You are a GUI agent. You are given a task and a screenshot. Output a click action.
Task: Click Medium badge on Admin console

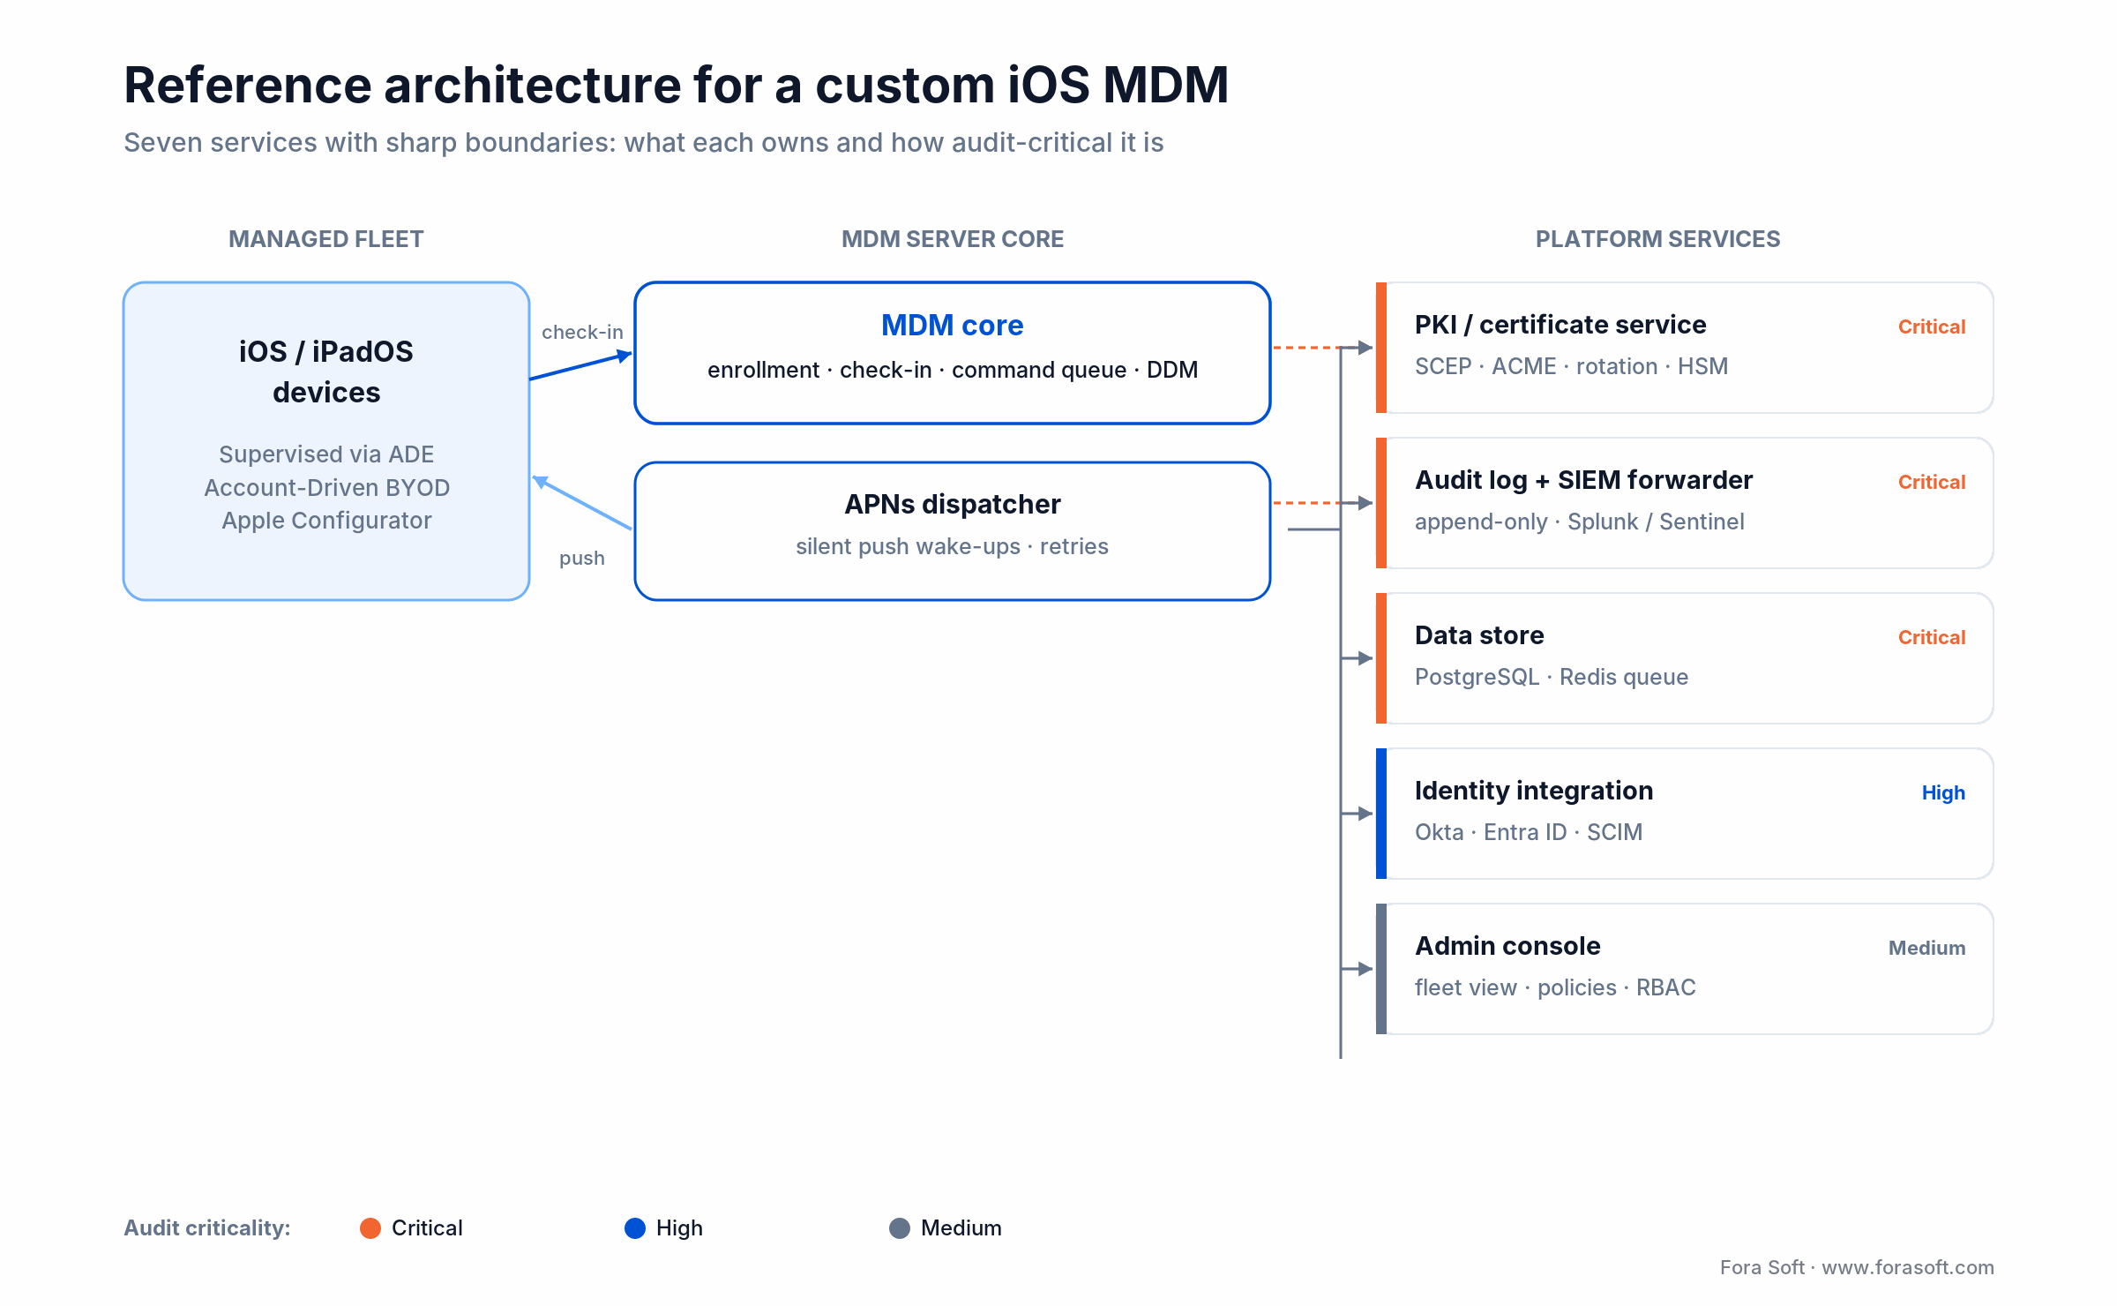1927,948
